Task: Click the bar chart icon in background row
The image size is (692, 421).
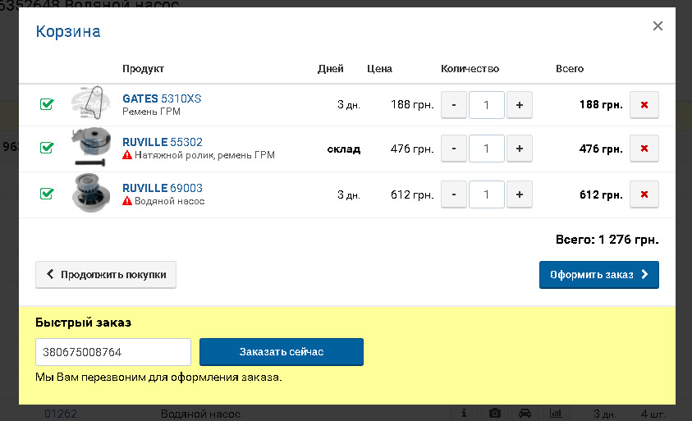Action: (x=556, y=414)
